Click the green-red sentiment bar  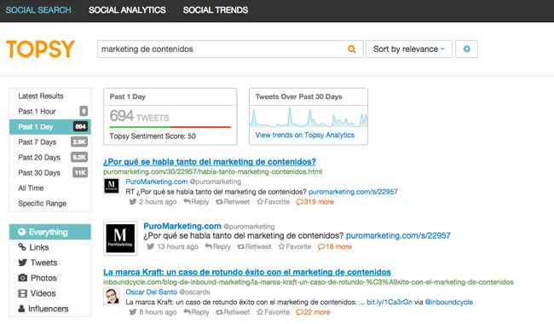pyautogui.click(x=170, y=127)
